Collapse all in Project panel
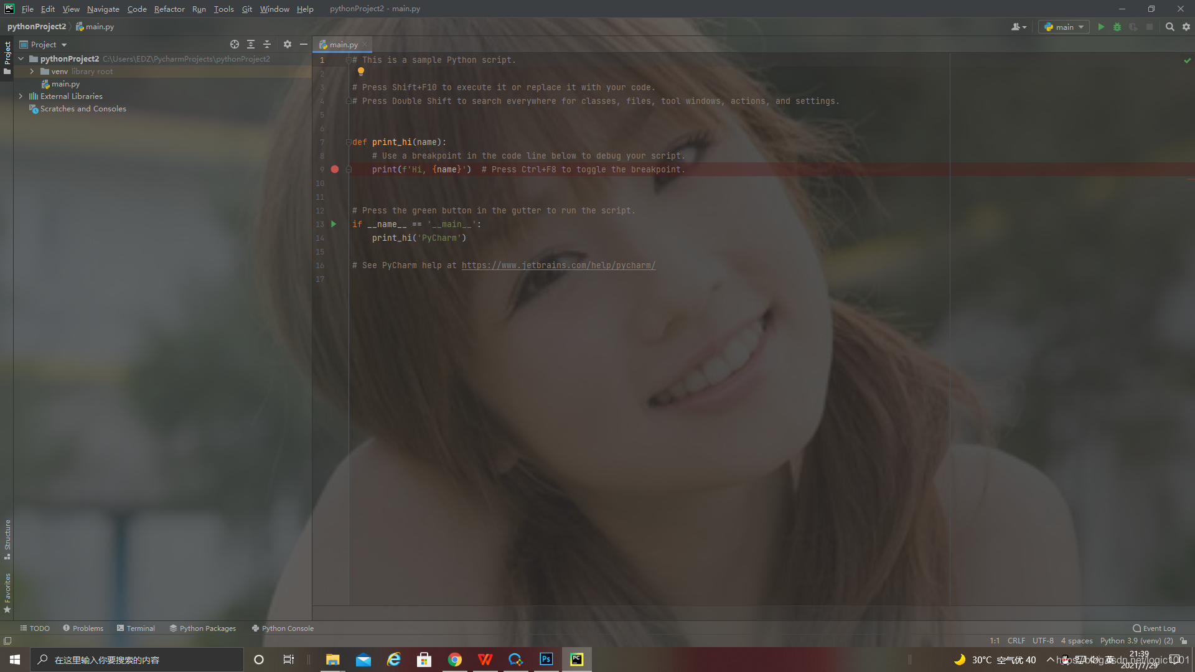1195x672 pixels. (x=267, y=44)
